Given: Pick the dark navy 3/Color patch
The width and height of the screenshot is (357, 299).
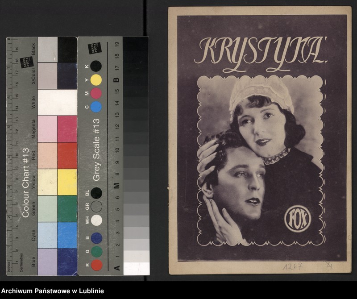Looking at the screenshot, I should pyautogui.click(x=67, y=76).
